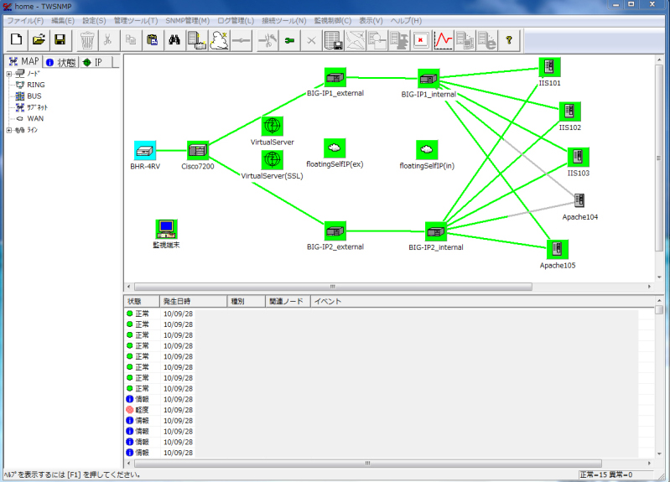
Task: Expand the ライン tree node
Action: [x=9, y=130]
